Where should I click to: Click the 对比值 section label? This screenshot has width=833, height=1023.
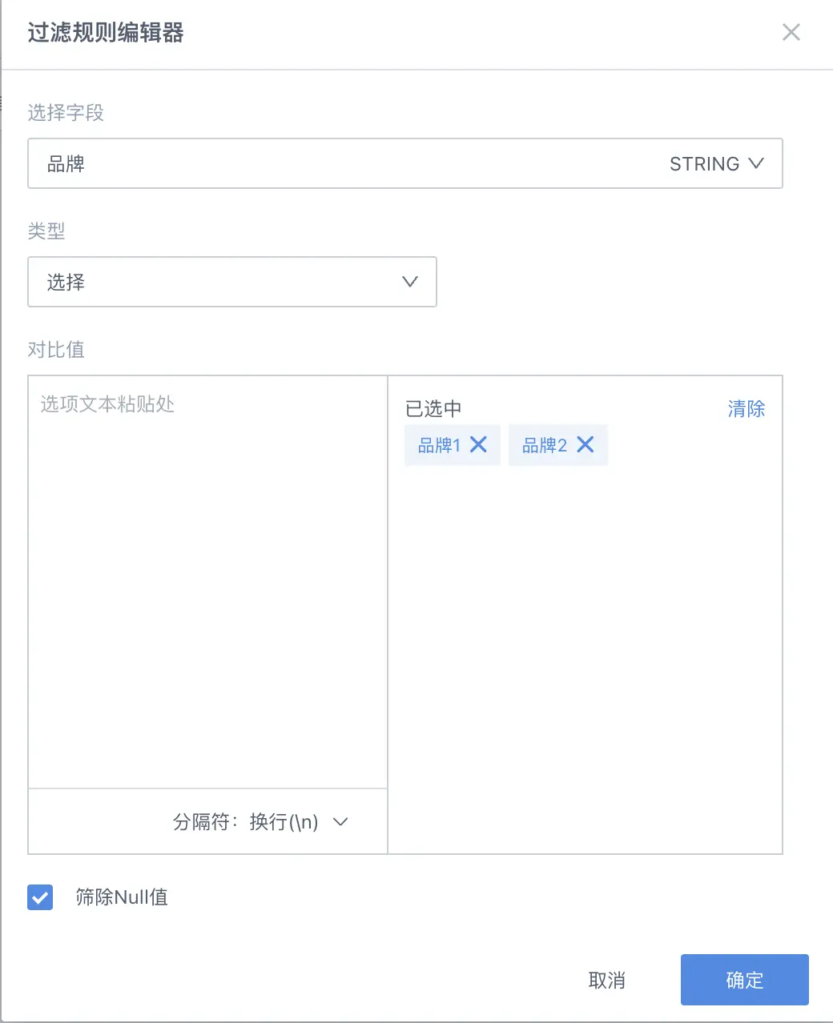point(56,350)
